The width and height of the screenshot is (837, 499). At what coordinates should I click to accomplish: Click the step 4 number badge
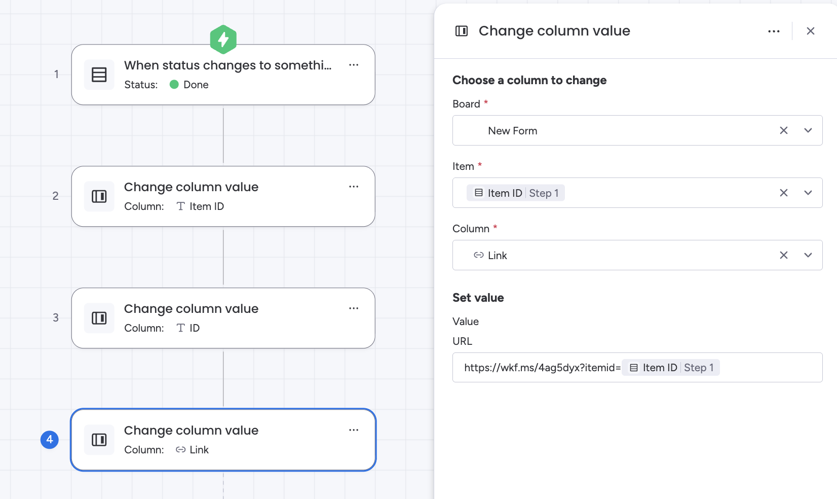[x=50, y=440]
